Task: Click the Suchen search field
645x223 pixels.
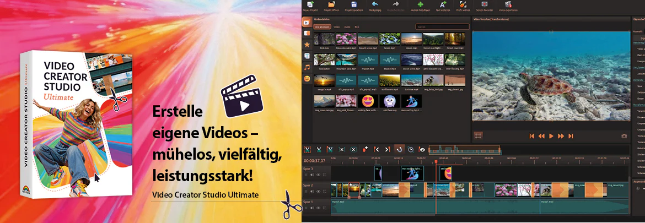Action: click(x=442, y=26)
